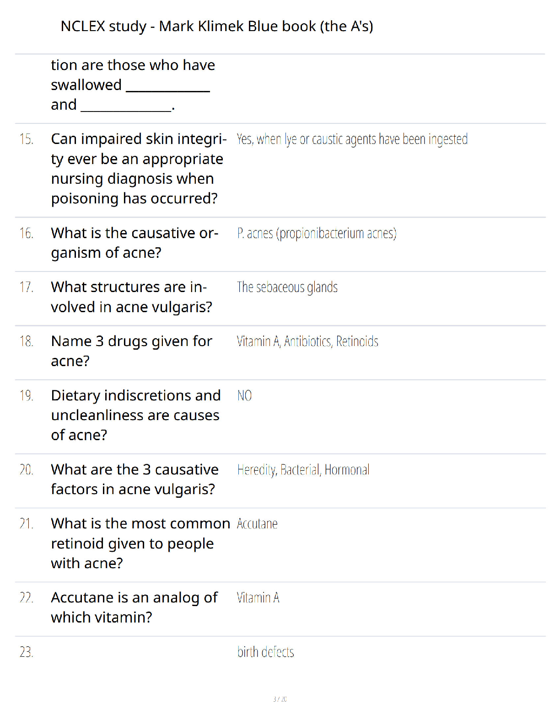
Task: Click the Vitamin A answer for question 22
Action: tap(258, 598)
